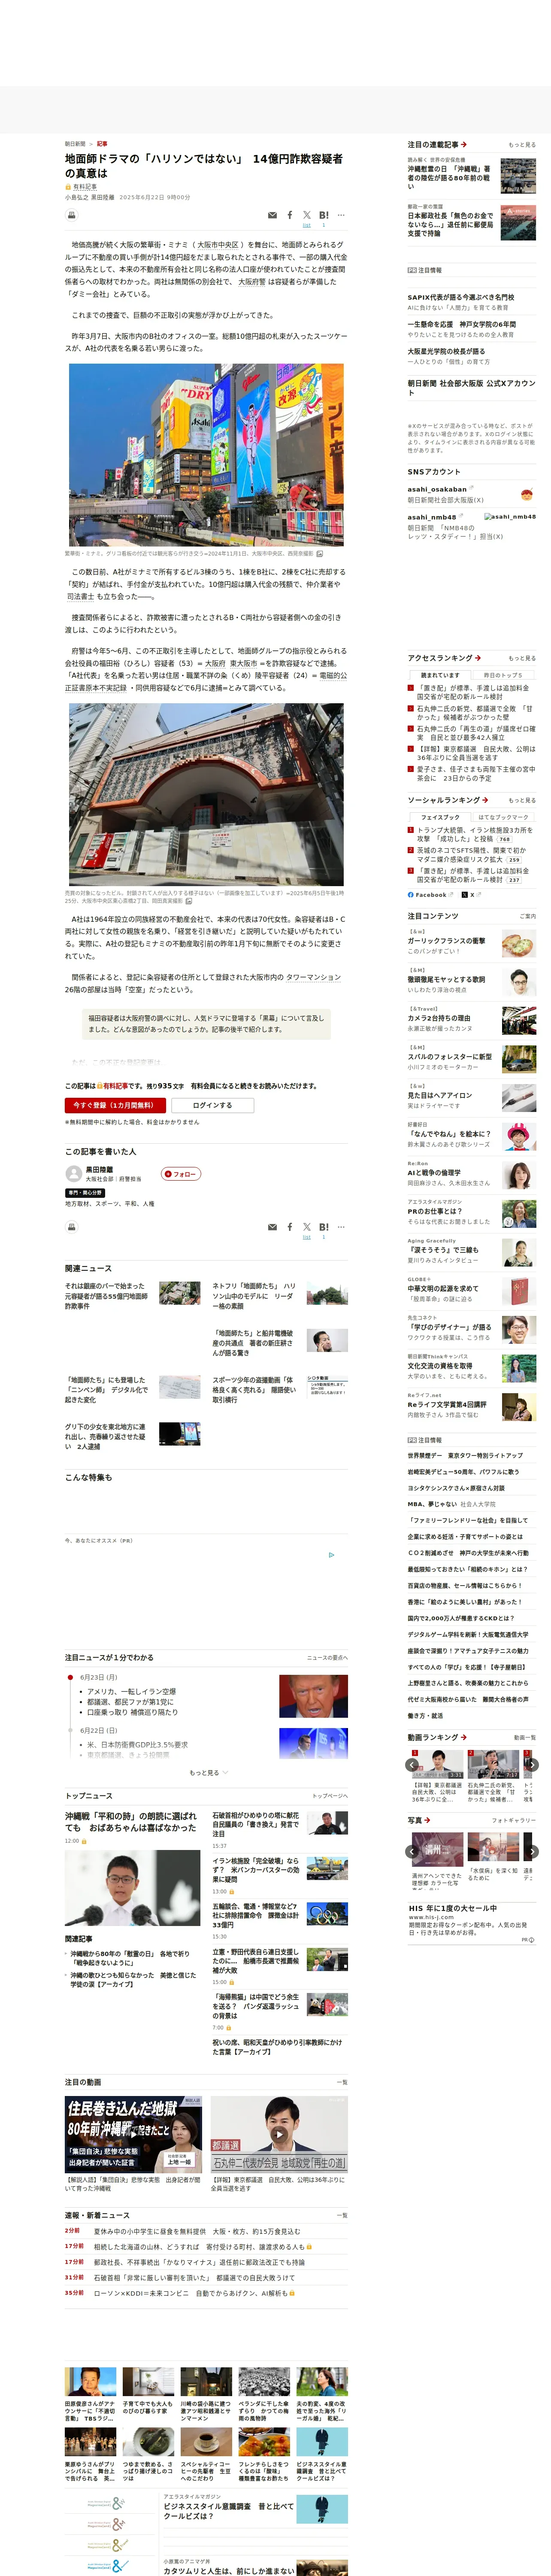This screenshot has width=551, height=2576.
Task: Click 今すぐ登録（1カ月間無料） button
Action: tap(115, 1105)
